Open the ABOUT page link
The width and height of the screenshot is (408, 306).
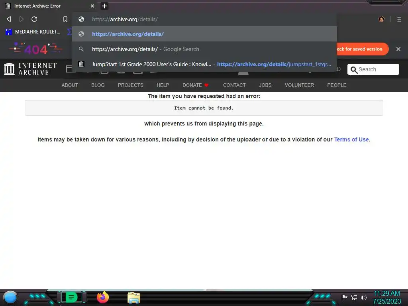coord(69,85)
